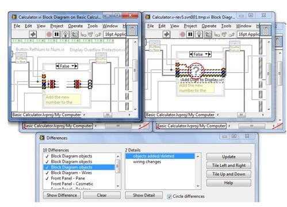This screenshot has width=287, height=207.
Task: Select 'objects added/deleted' detail entry
Action: [x=160, y=156]
